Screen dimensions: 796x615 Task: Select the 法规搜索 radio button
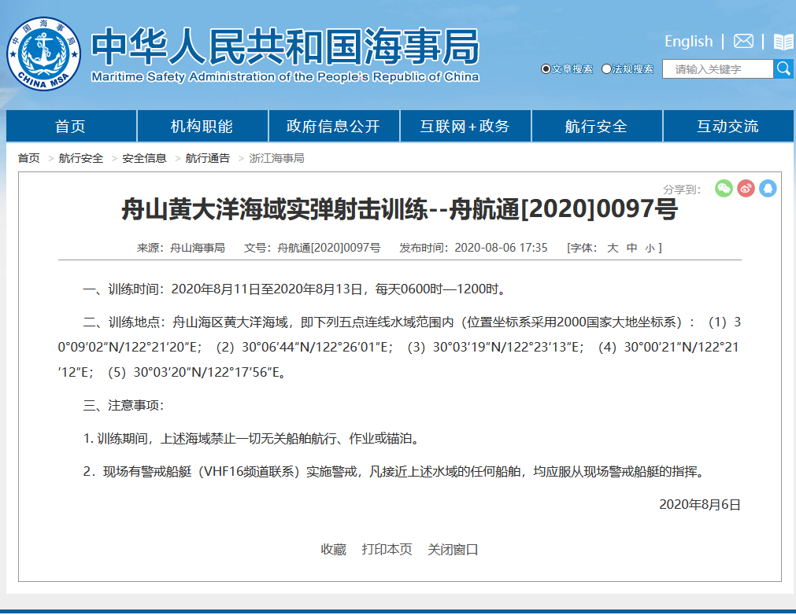point(606,69)
